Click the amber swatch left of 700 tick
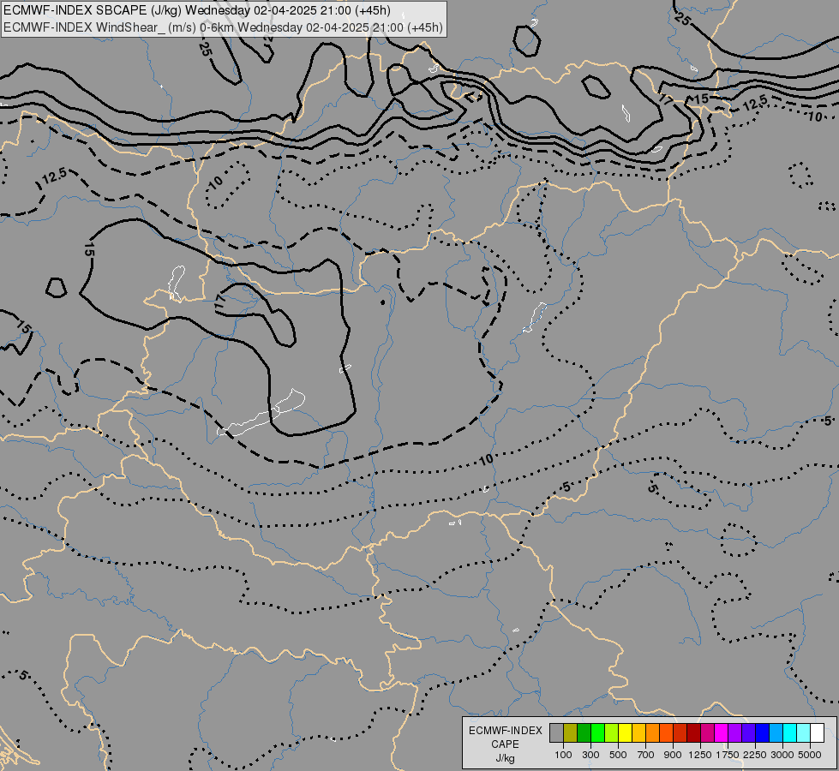The width and height of the screenshot is (839, 771). 638,733
